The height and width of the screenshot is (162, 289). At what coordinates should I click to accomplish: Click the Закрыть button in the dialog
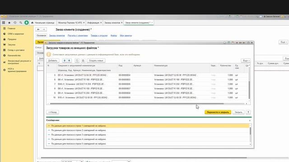click(238, 112)
